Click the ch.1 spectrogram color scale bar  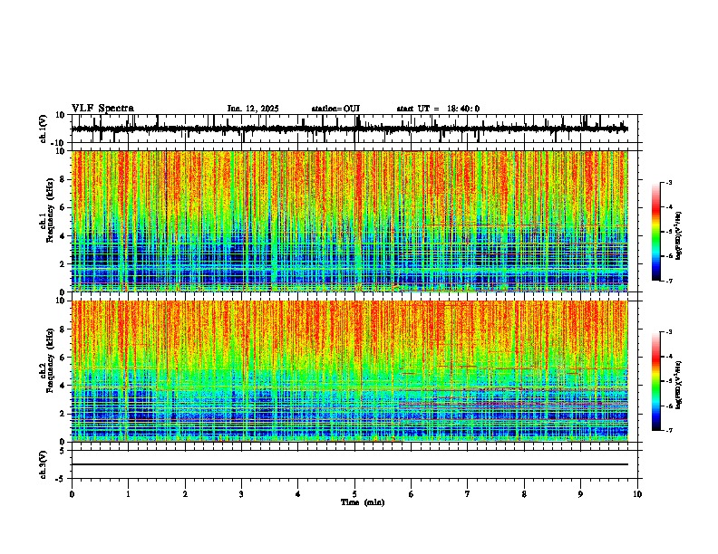point(656,232)
